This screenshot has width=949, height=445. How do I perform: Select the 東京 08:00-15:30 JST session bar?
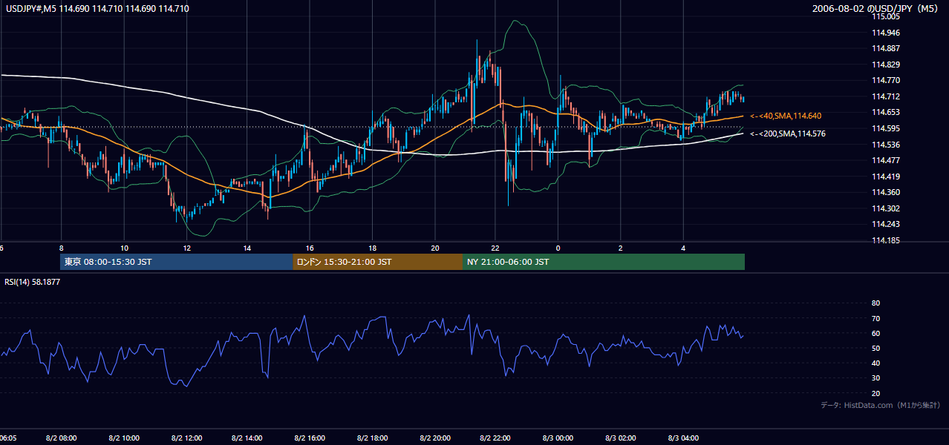tap(176, 262)
